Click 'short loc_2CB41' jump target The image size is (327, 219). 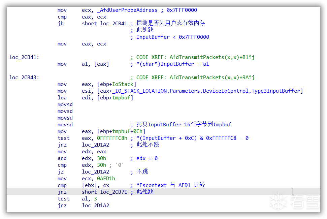coord(104,24)
